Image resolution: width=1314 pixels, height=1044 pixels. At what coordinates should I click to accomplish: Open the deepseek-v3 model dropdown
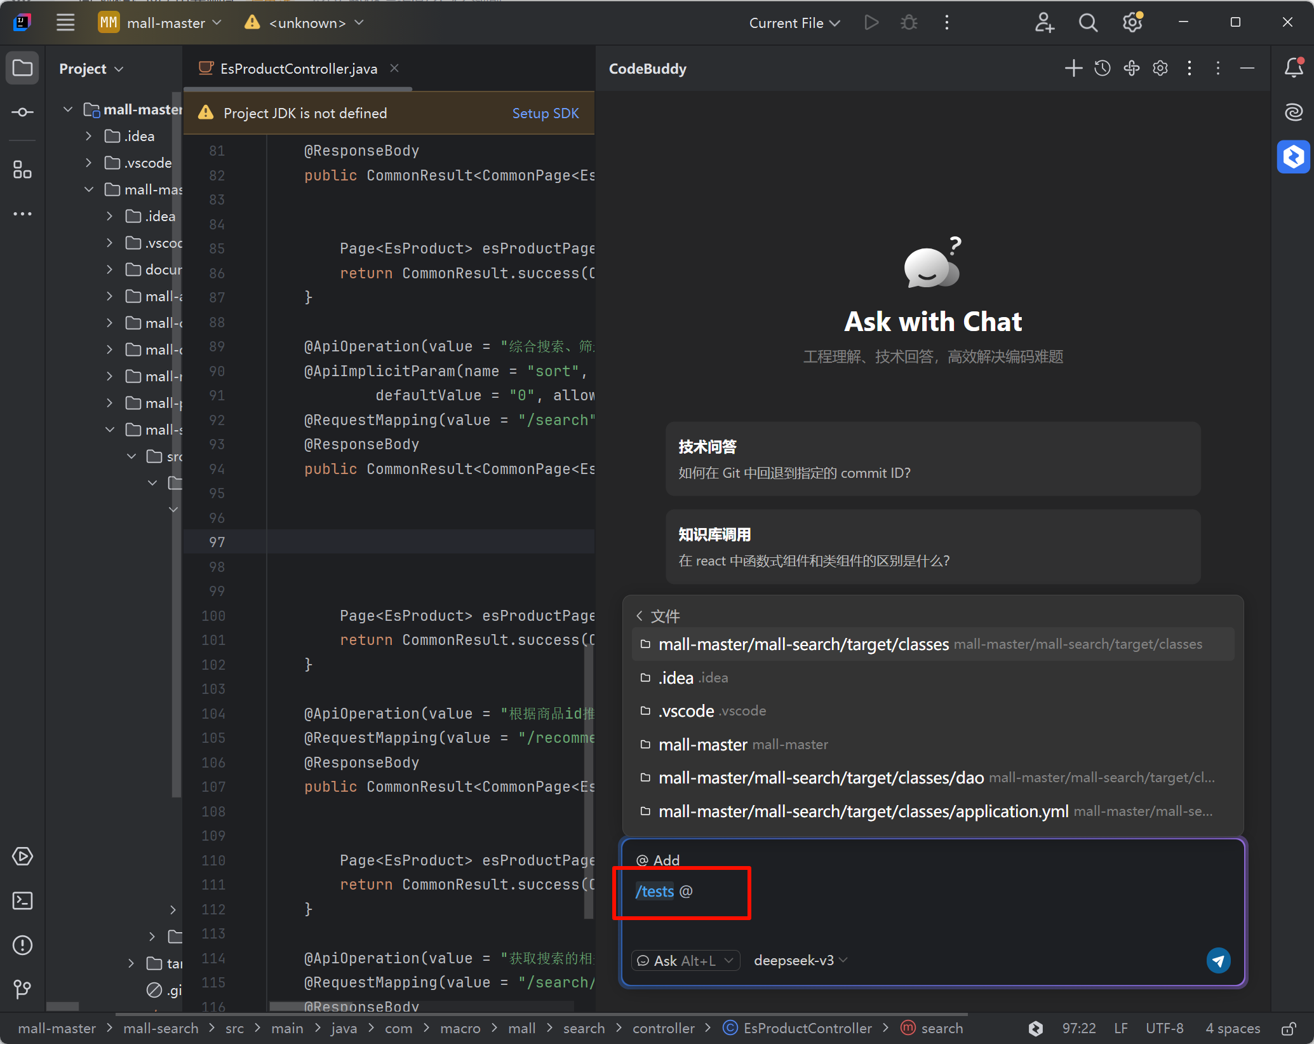pos(800,960)
